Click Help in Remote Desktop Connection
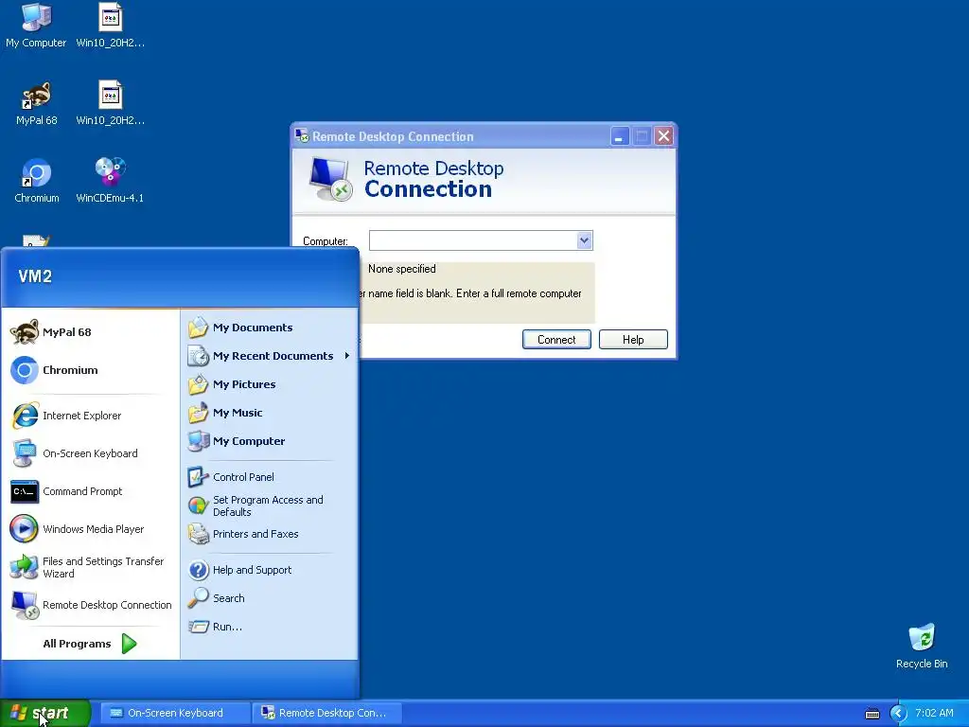The image size is (969, 727). (x=633, y=340)
